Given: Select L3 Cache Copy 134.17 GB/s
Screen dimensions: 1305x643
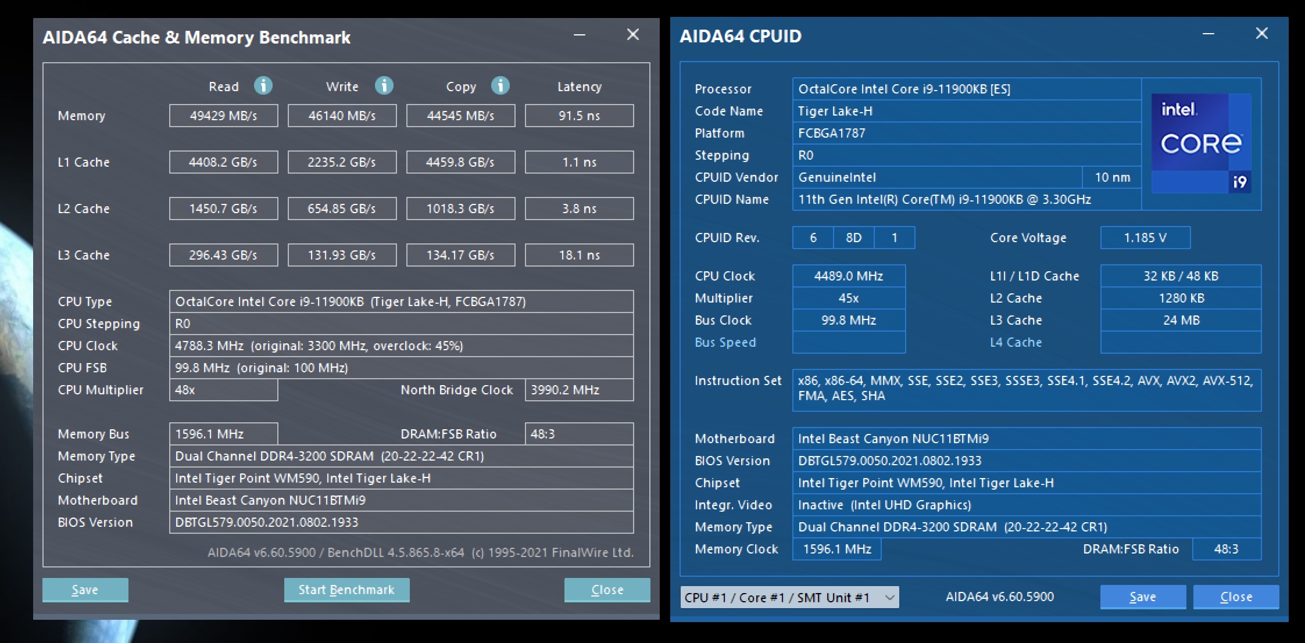Looking at the screenshot, I should point(460,255).
